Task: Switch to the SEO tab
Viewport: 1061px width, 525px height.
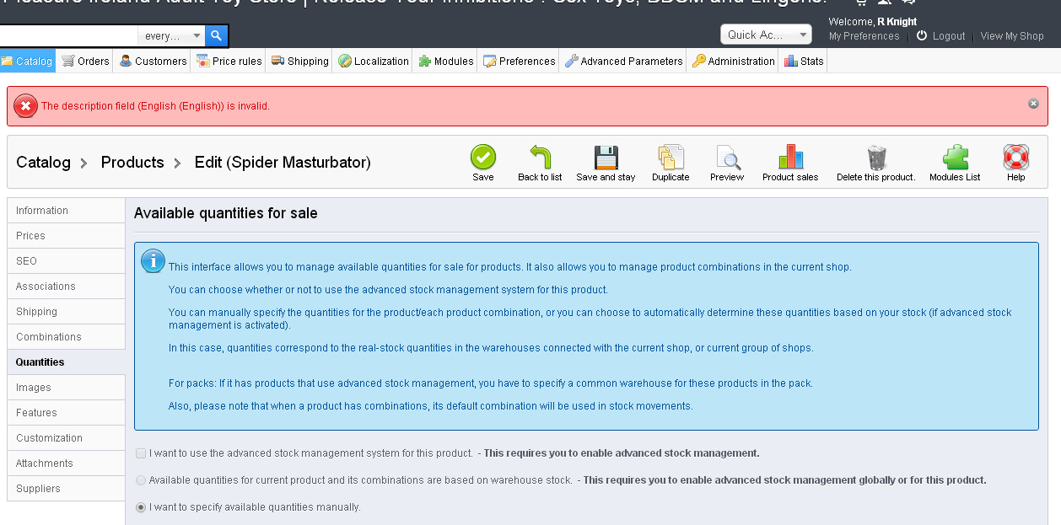Action: click(66, 261)
